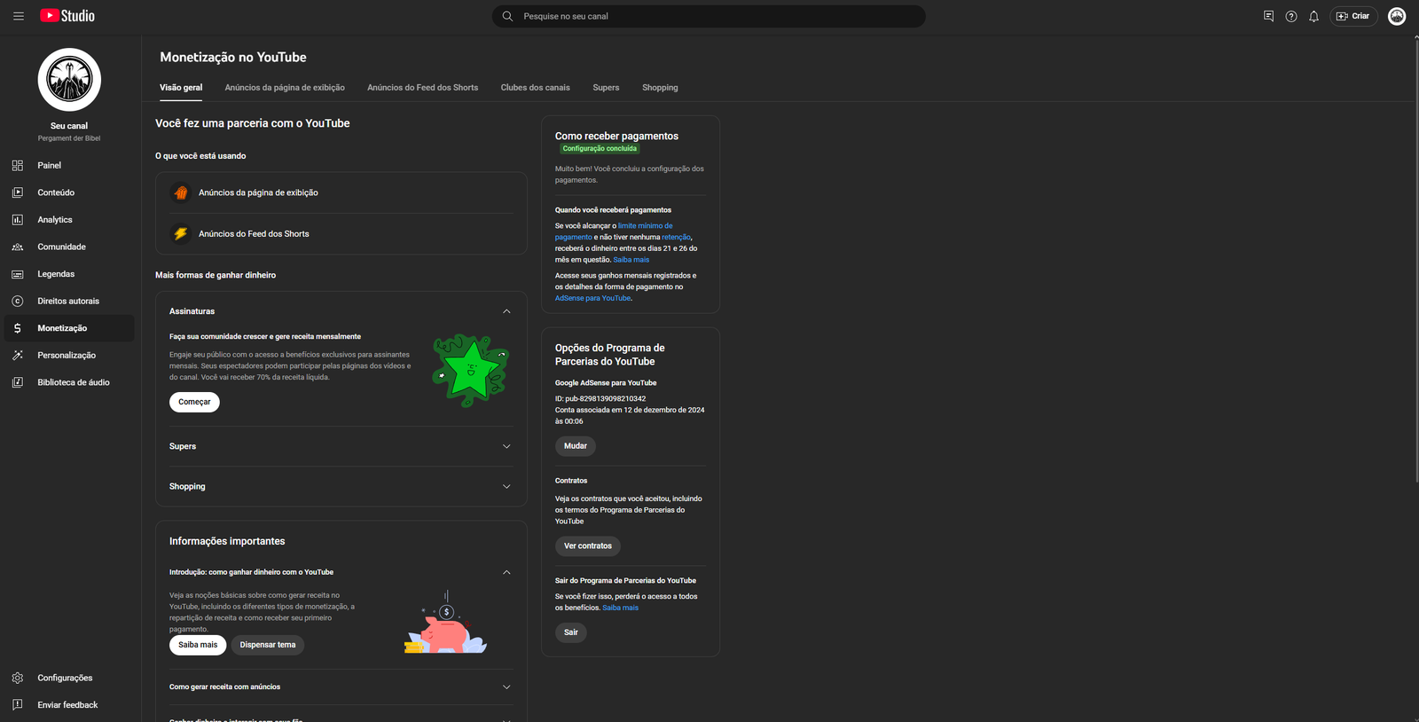Click the green star memberships illustration
Screen dimensions: 1419x722
point(471,370)
